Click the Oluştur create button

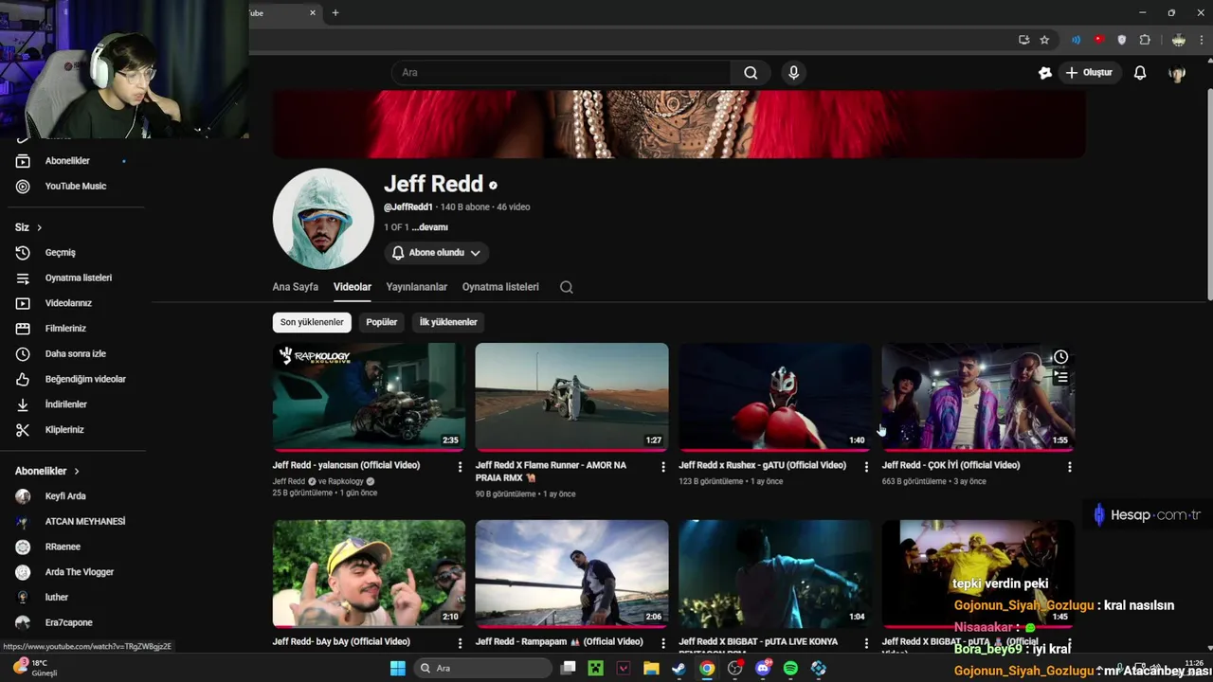tap(1090, 73)
